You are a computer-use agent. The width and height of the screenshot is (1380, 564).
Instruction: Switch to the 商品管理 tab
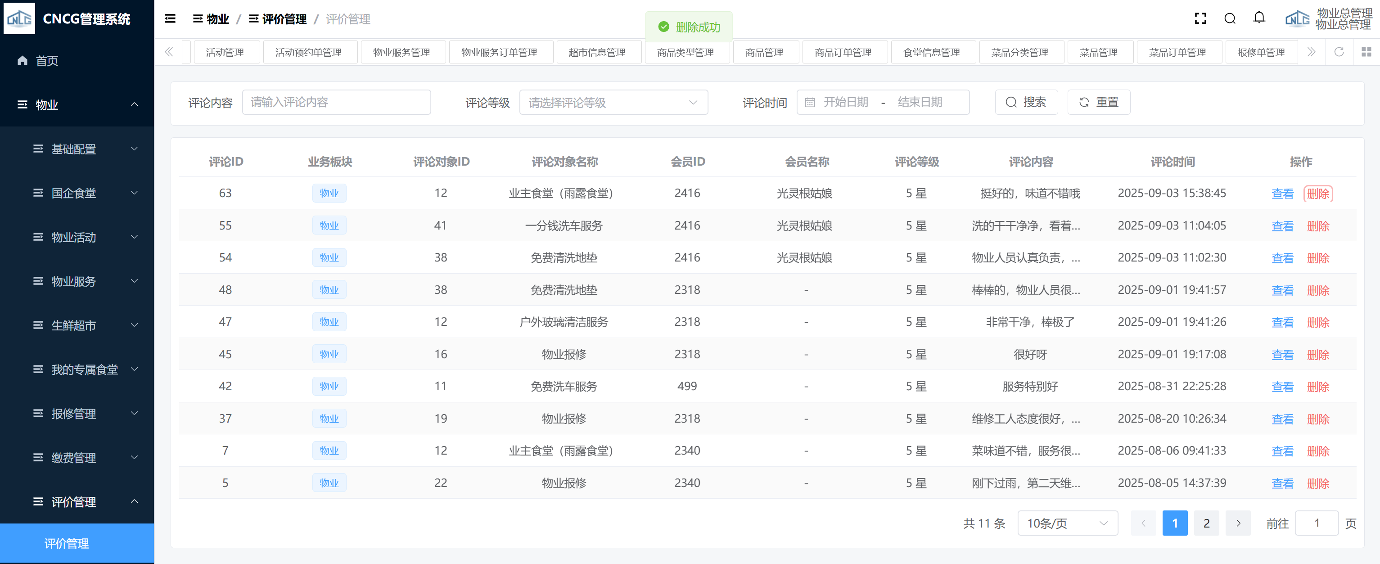[764, 53]
